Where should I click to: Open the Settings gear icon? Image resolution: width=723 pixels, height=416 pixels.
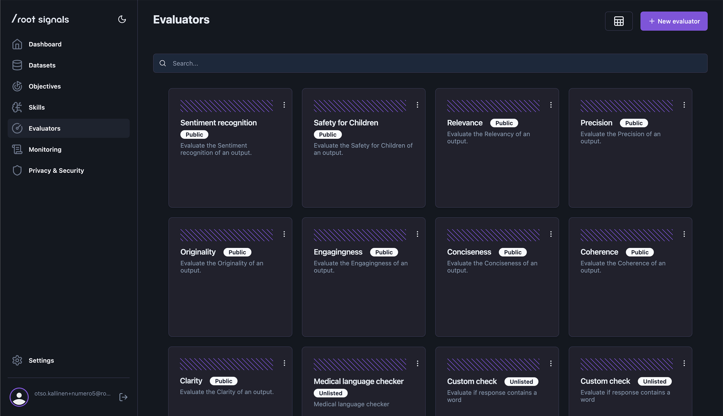(x=17, y=360)
